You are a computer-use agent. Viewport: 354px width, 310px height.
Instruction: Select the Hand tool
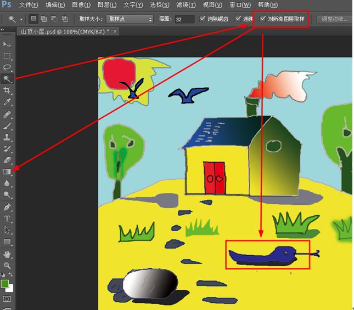pos(7,254)
